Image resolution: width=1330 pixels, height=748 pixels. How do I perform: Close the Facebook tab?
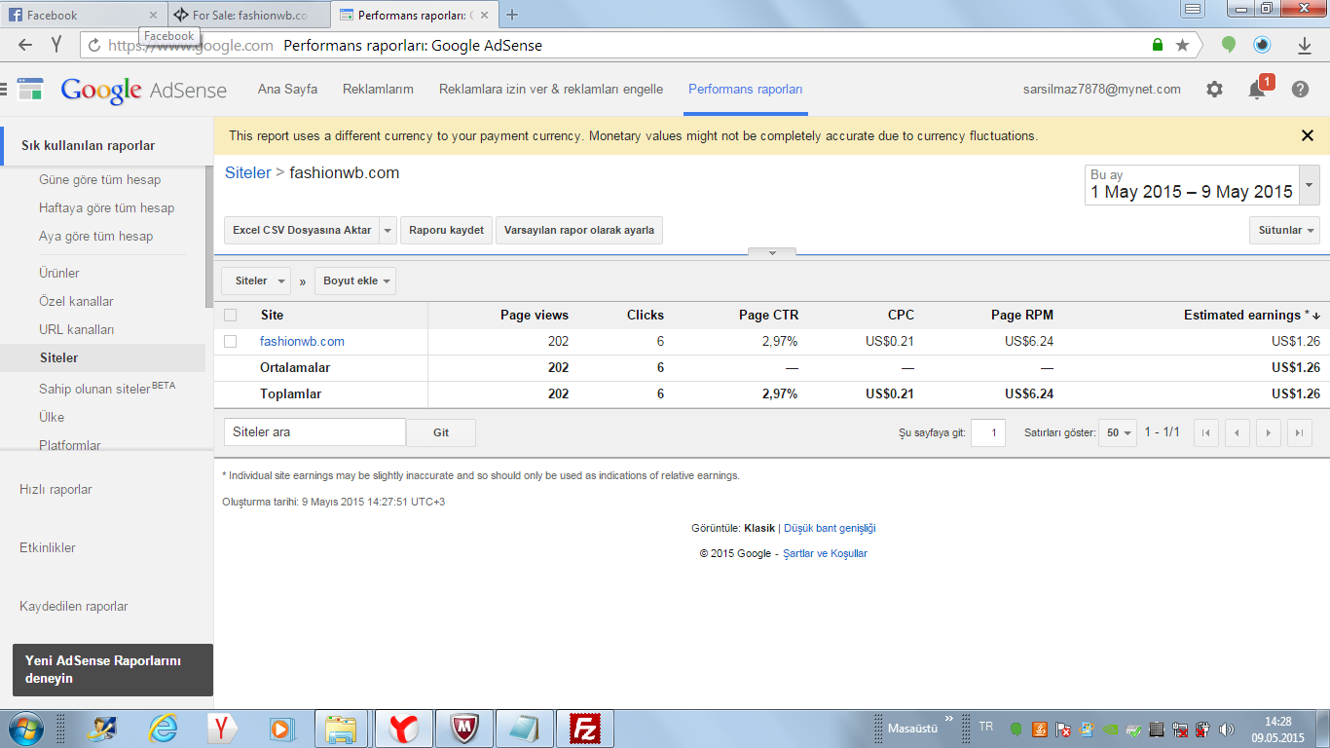(x=153, y=15)
